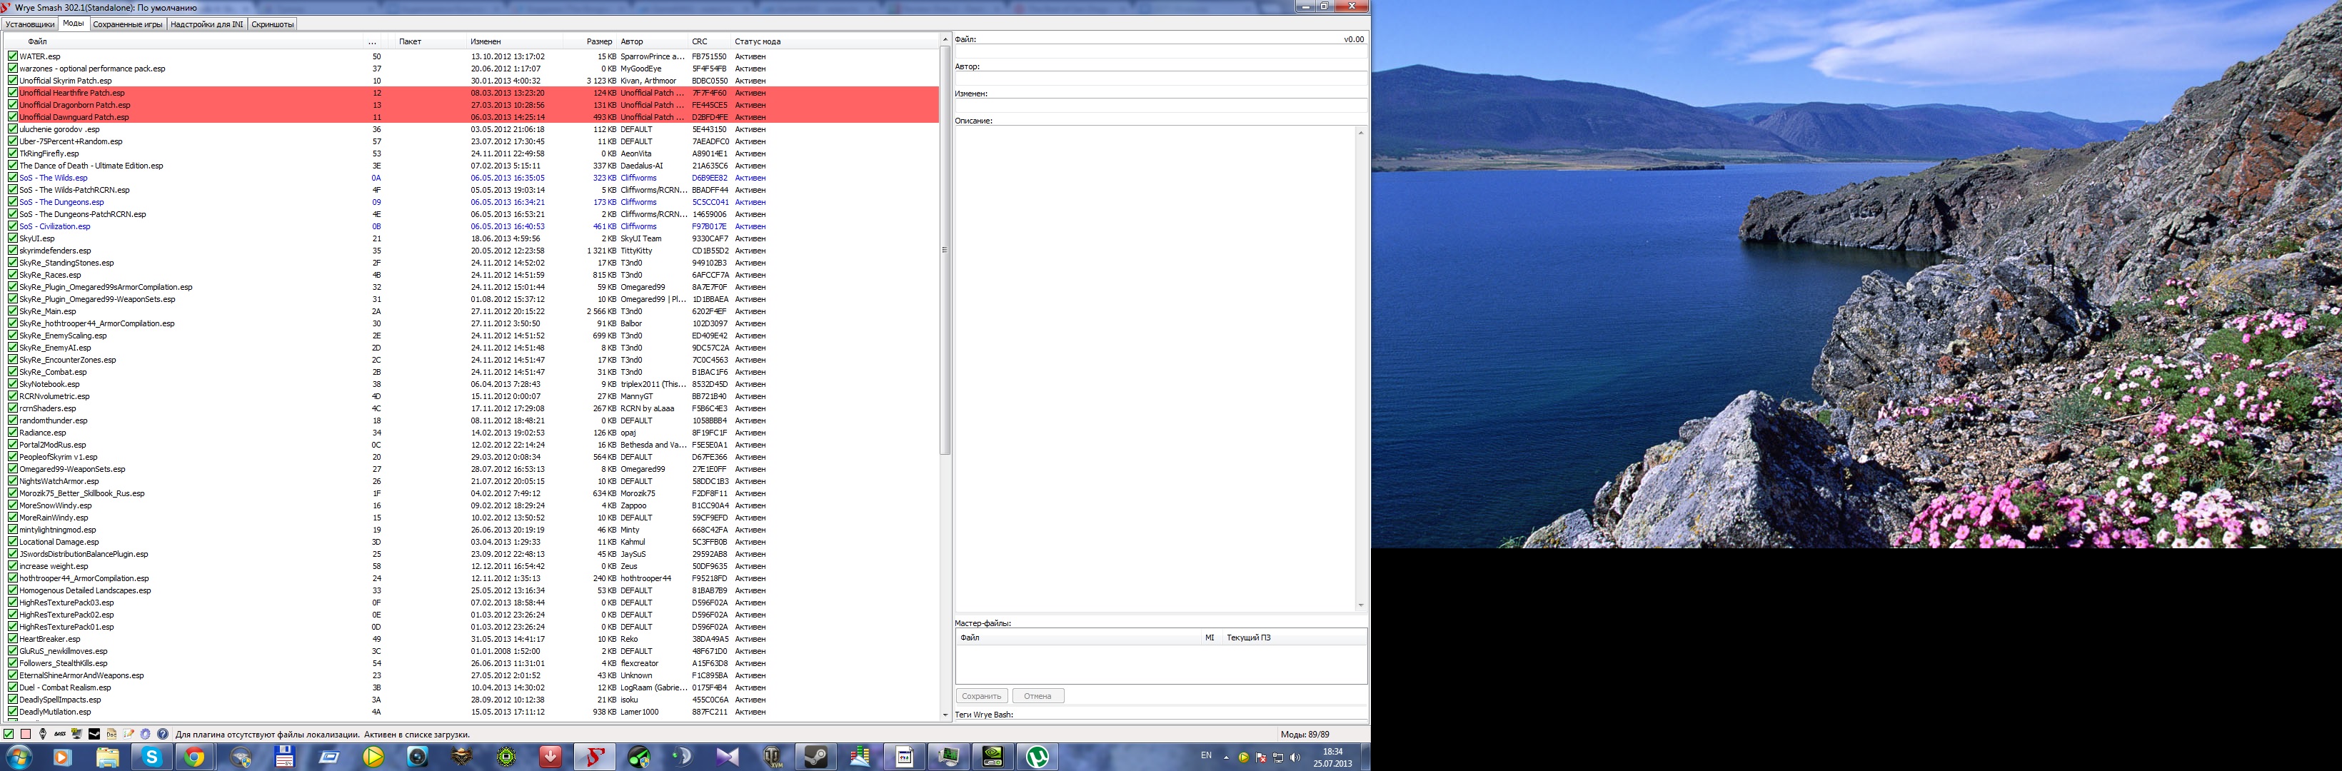This screenshot has height=771, width=2342.
Task: Toggle the Unofficial Skyrim Patch.esp checkbox
Action: tap(13, 80)
